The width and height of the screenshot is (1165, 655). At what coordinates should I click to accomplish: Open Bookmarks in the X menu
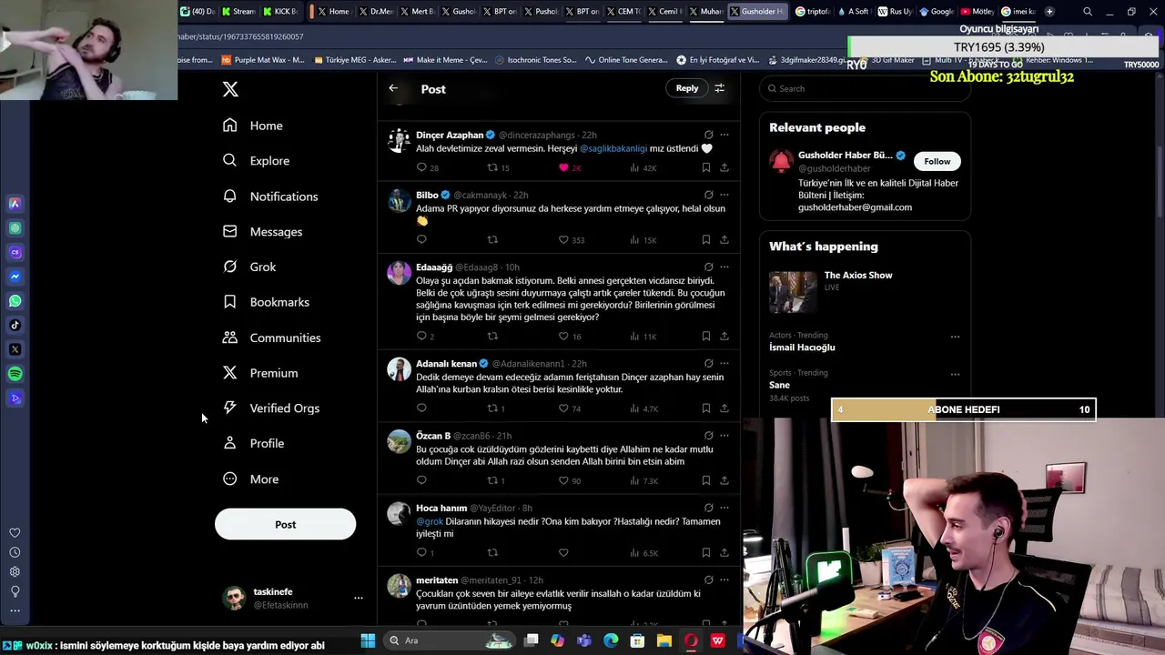266,302
